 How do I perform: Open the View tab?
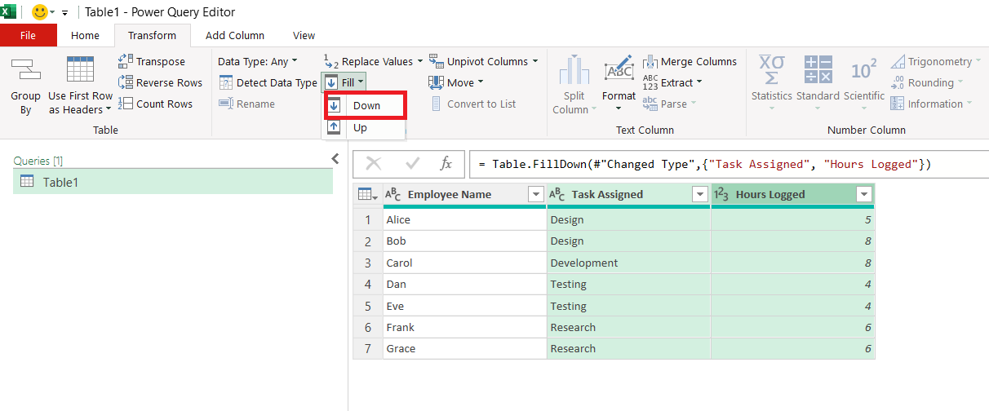click(304, 35)
